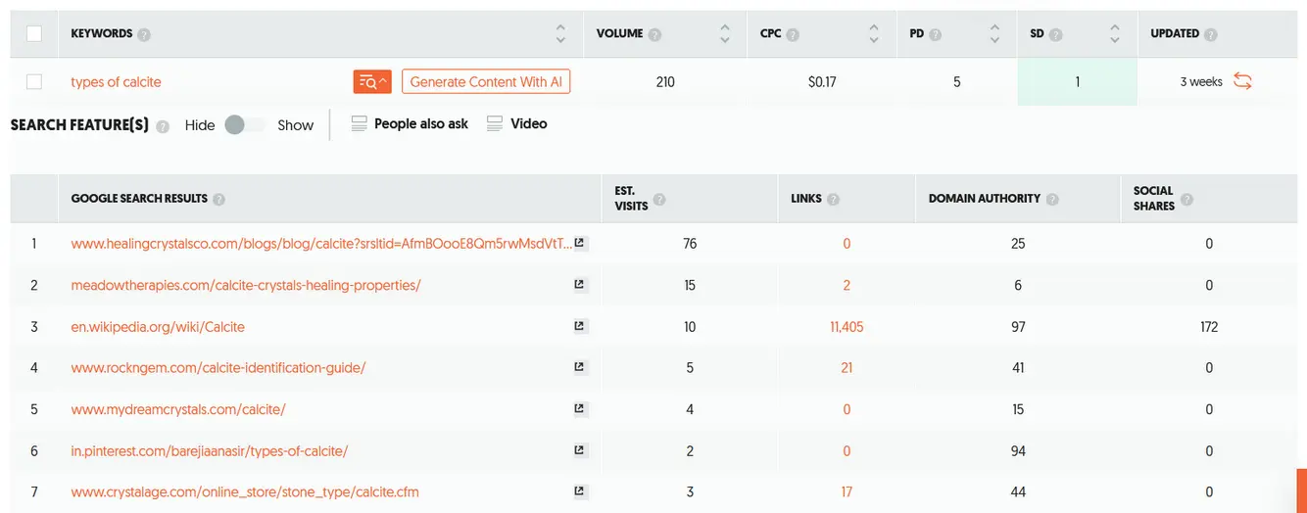
Task: Click help icon next to VOLUME header
Action: 654,34
